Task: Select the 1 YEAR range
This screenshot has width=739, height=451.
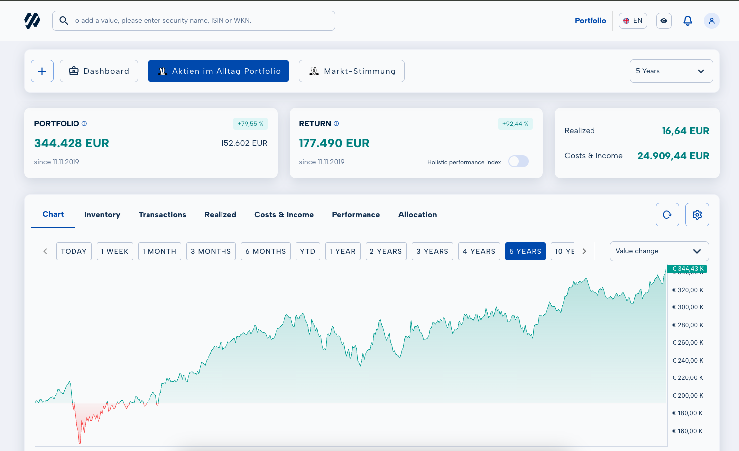Action: point(343,251)
